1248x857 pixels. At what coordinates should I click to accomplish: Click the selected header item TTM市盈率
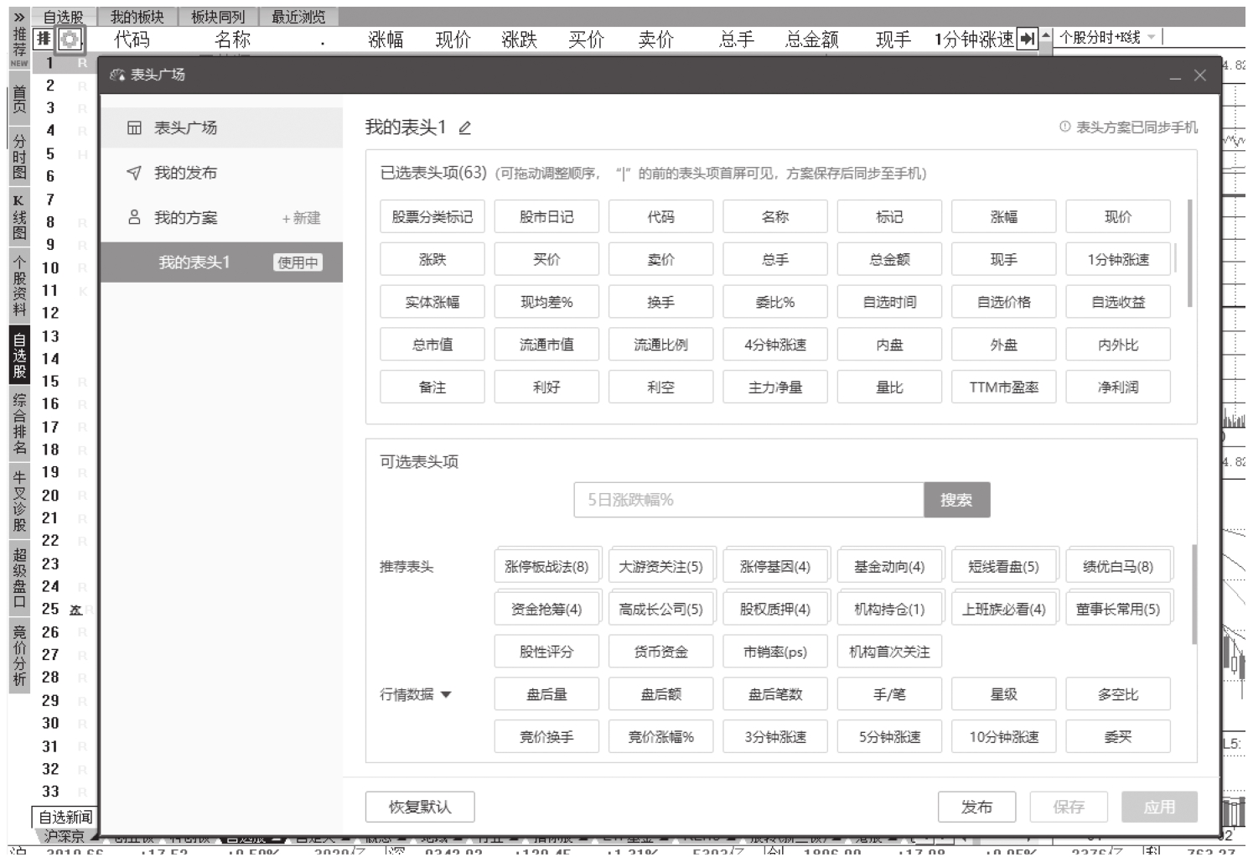1004,387
